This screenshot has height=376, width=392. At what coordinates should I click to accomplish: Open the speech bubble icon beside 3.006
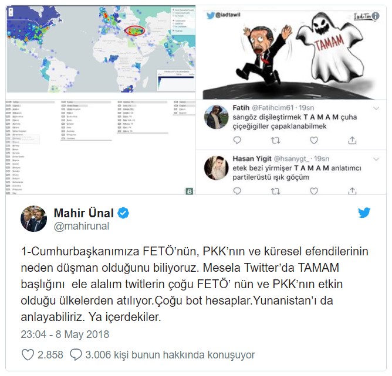click(76, 355)
